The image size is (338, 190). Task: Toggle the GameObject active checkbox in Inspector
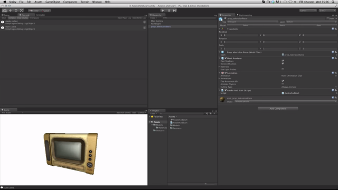[226, 18]
